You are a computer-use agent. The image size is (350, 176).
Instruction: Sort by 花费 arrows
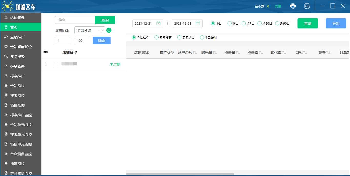pos(328,53)
